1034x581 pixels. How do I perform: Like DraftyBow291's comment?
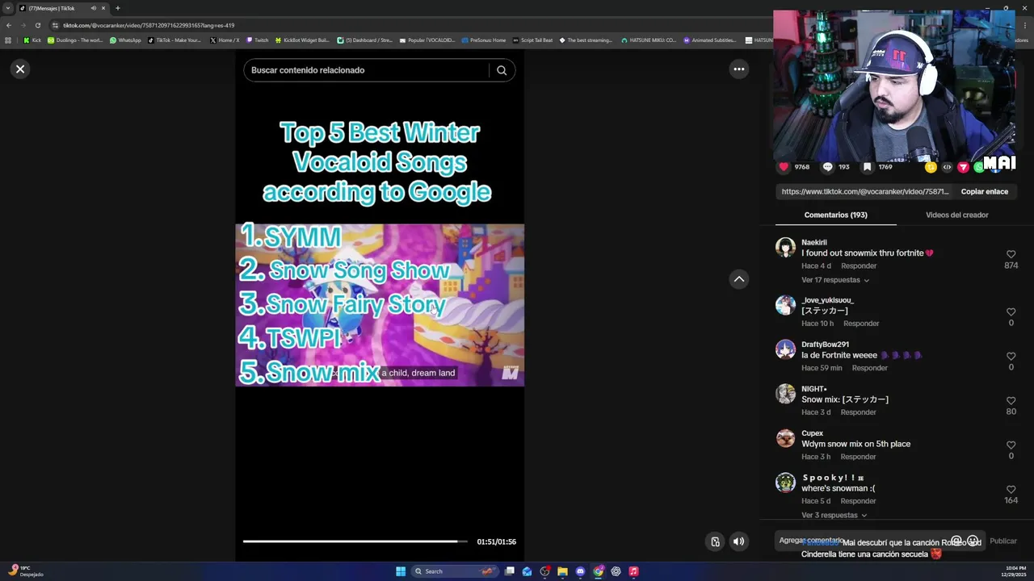coord(1011,356)
